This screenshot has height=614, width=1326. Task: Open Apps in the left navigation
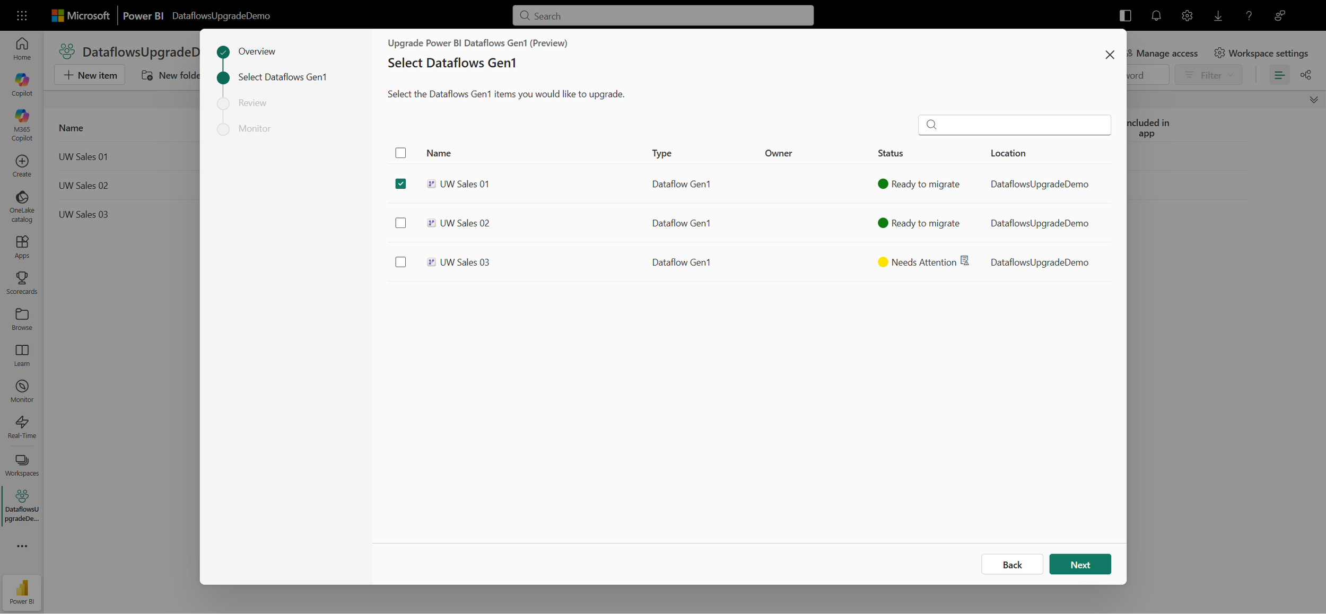(22, 247)
